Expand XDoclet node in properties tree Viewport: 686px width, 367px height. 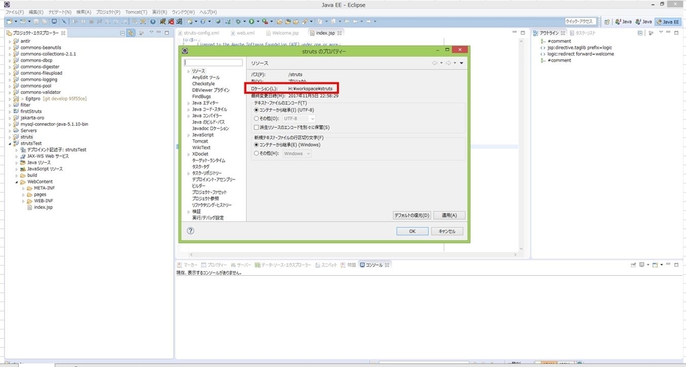tap(188, 155)
